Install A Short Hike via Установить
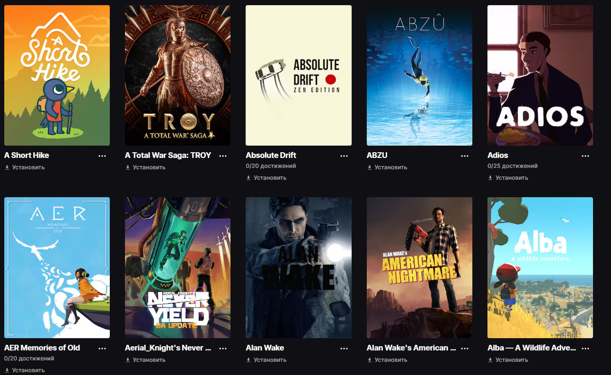 (25, 167)
